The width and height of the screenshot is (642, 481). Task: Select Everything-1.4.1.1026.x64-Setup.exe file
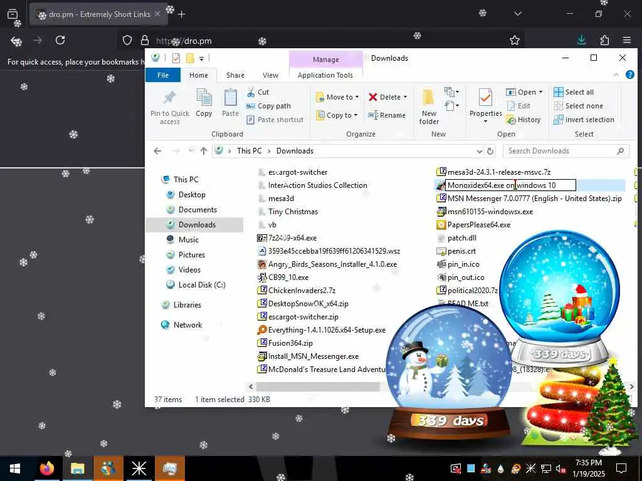327,330
